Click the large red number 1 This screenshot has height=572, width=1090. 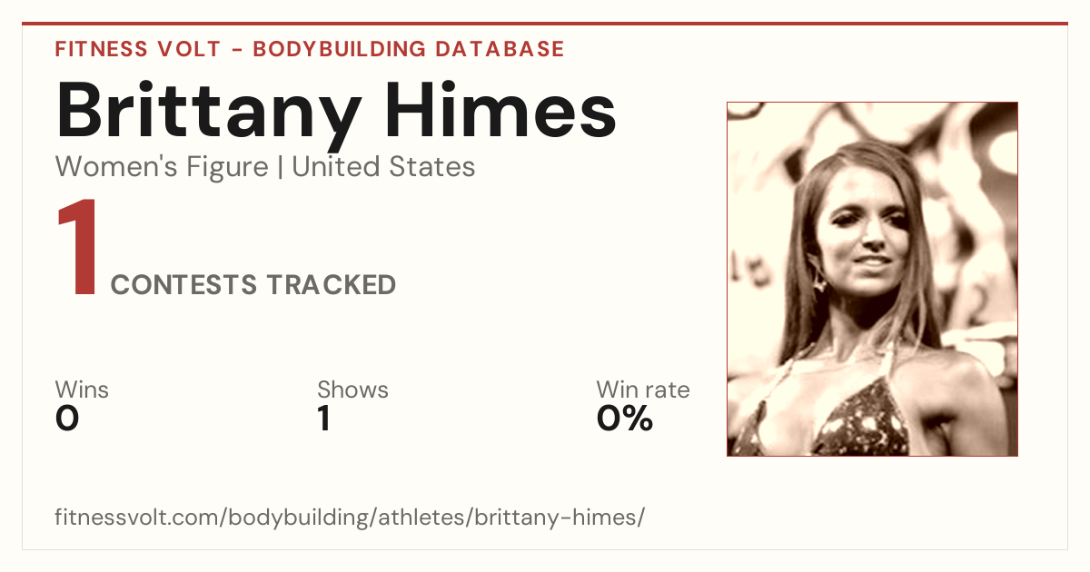78,249
